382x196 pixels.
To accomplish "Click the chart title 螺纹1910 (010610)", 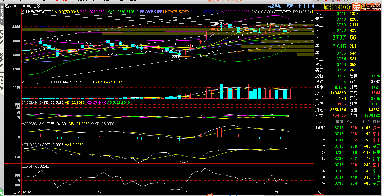I will tap(18, 6).
